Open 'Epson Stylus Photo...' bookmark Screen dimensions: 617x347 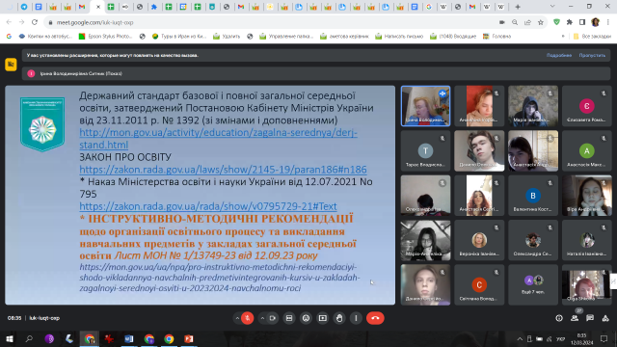[105, 37]
